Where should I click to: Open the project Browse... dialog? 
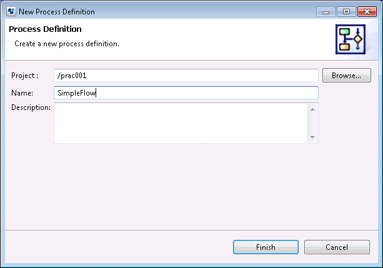coord(347,75)
